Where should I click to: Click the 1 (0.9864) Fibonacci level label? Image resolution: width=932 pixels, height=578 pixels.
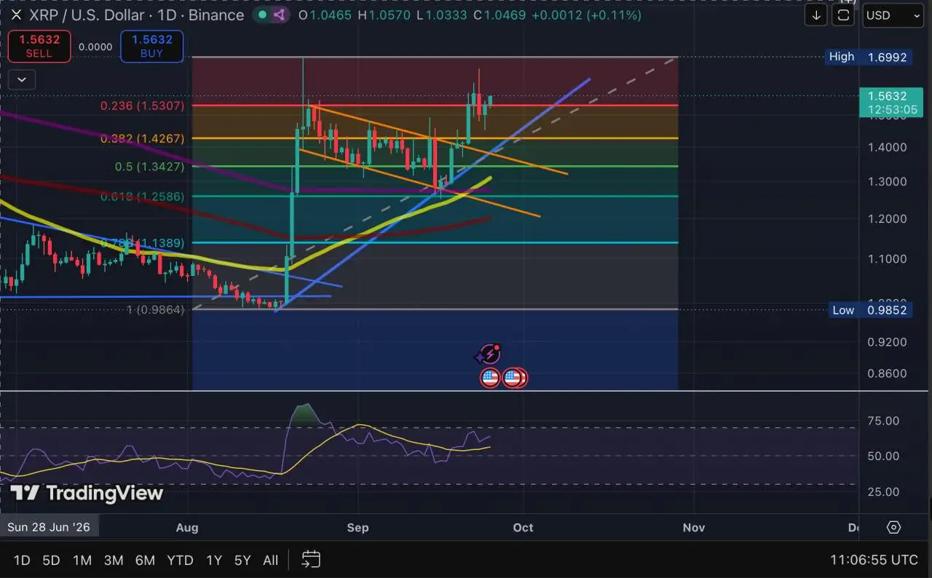tap(156, 309)
